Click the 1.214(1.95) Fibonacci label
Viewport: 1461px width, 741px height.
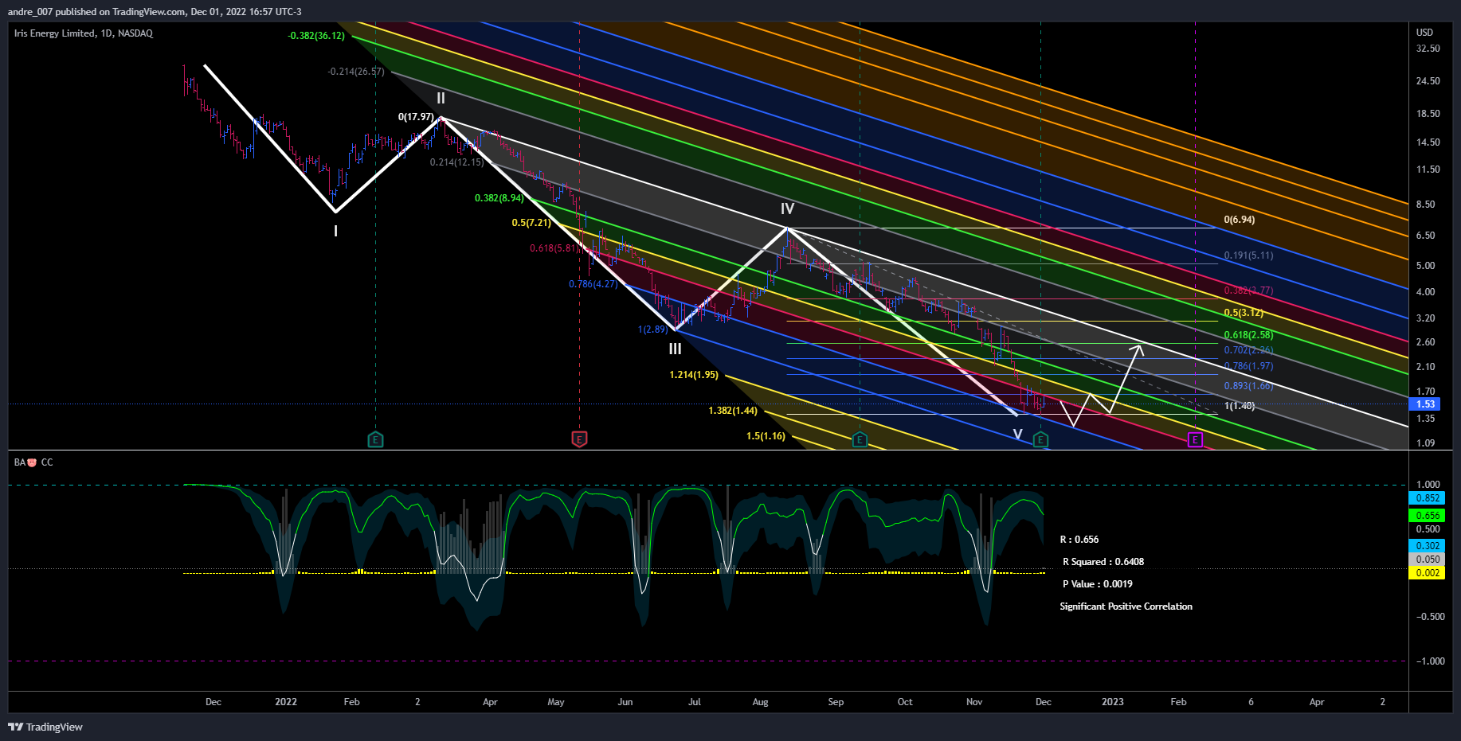tap(694, 375)
